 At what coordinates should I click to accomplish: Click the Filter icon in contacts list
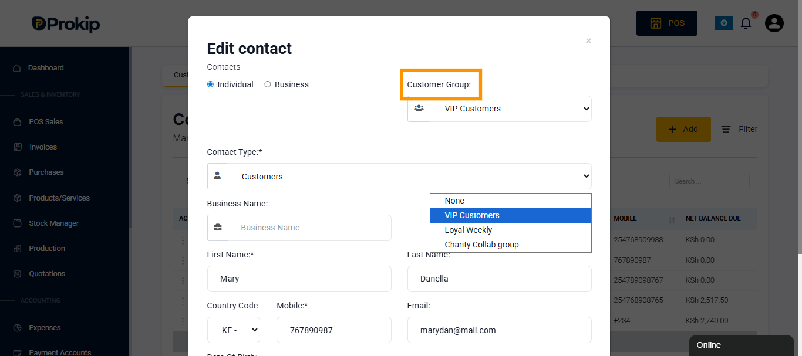click(x=726, y=129)
